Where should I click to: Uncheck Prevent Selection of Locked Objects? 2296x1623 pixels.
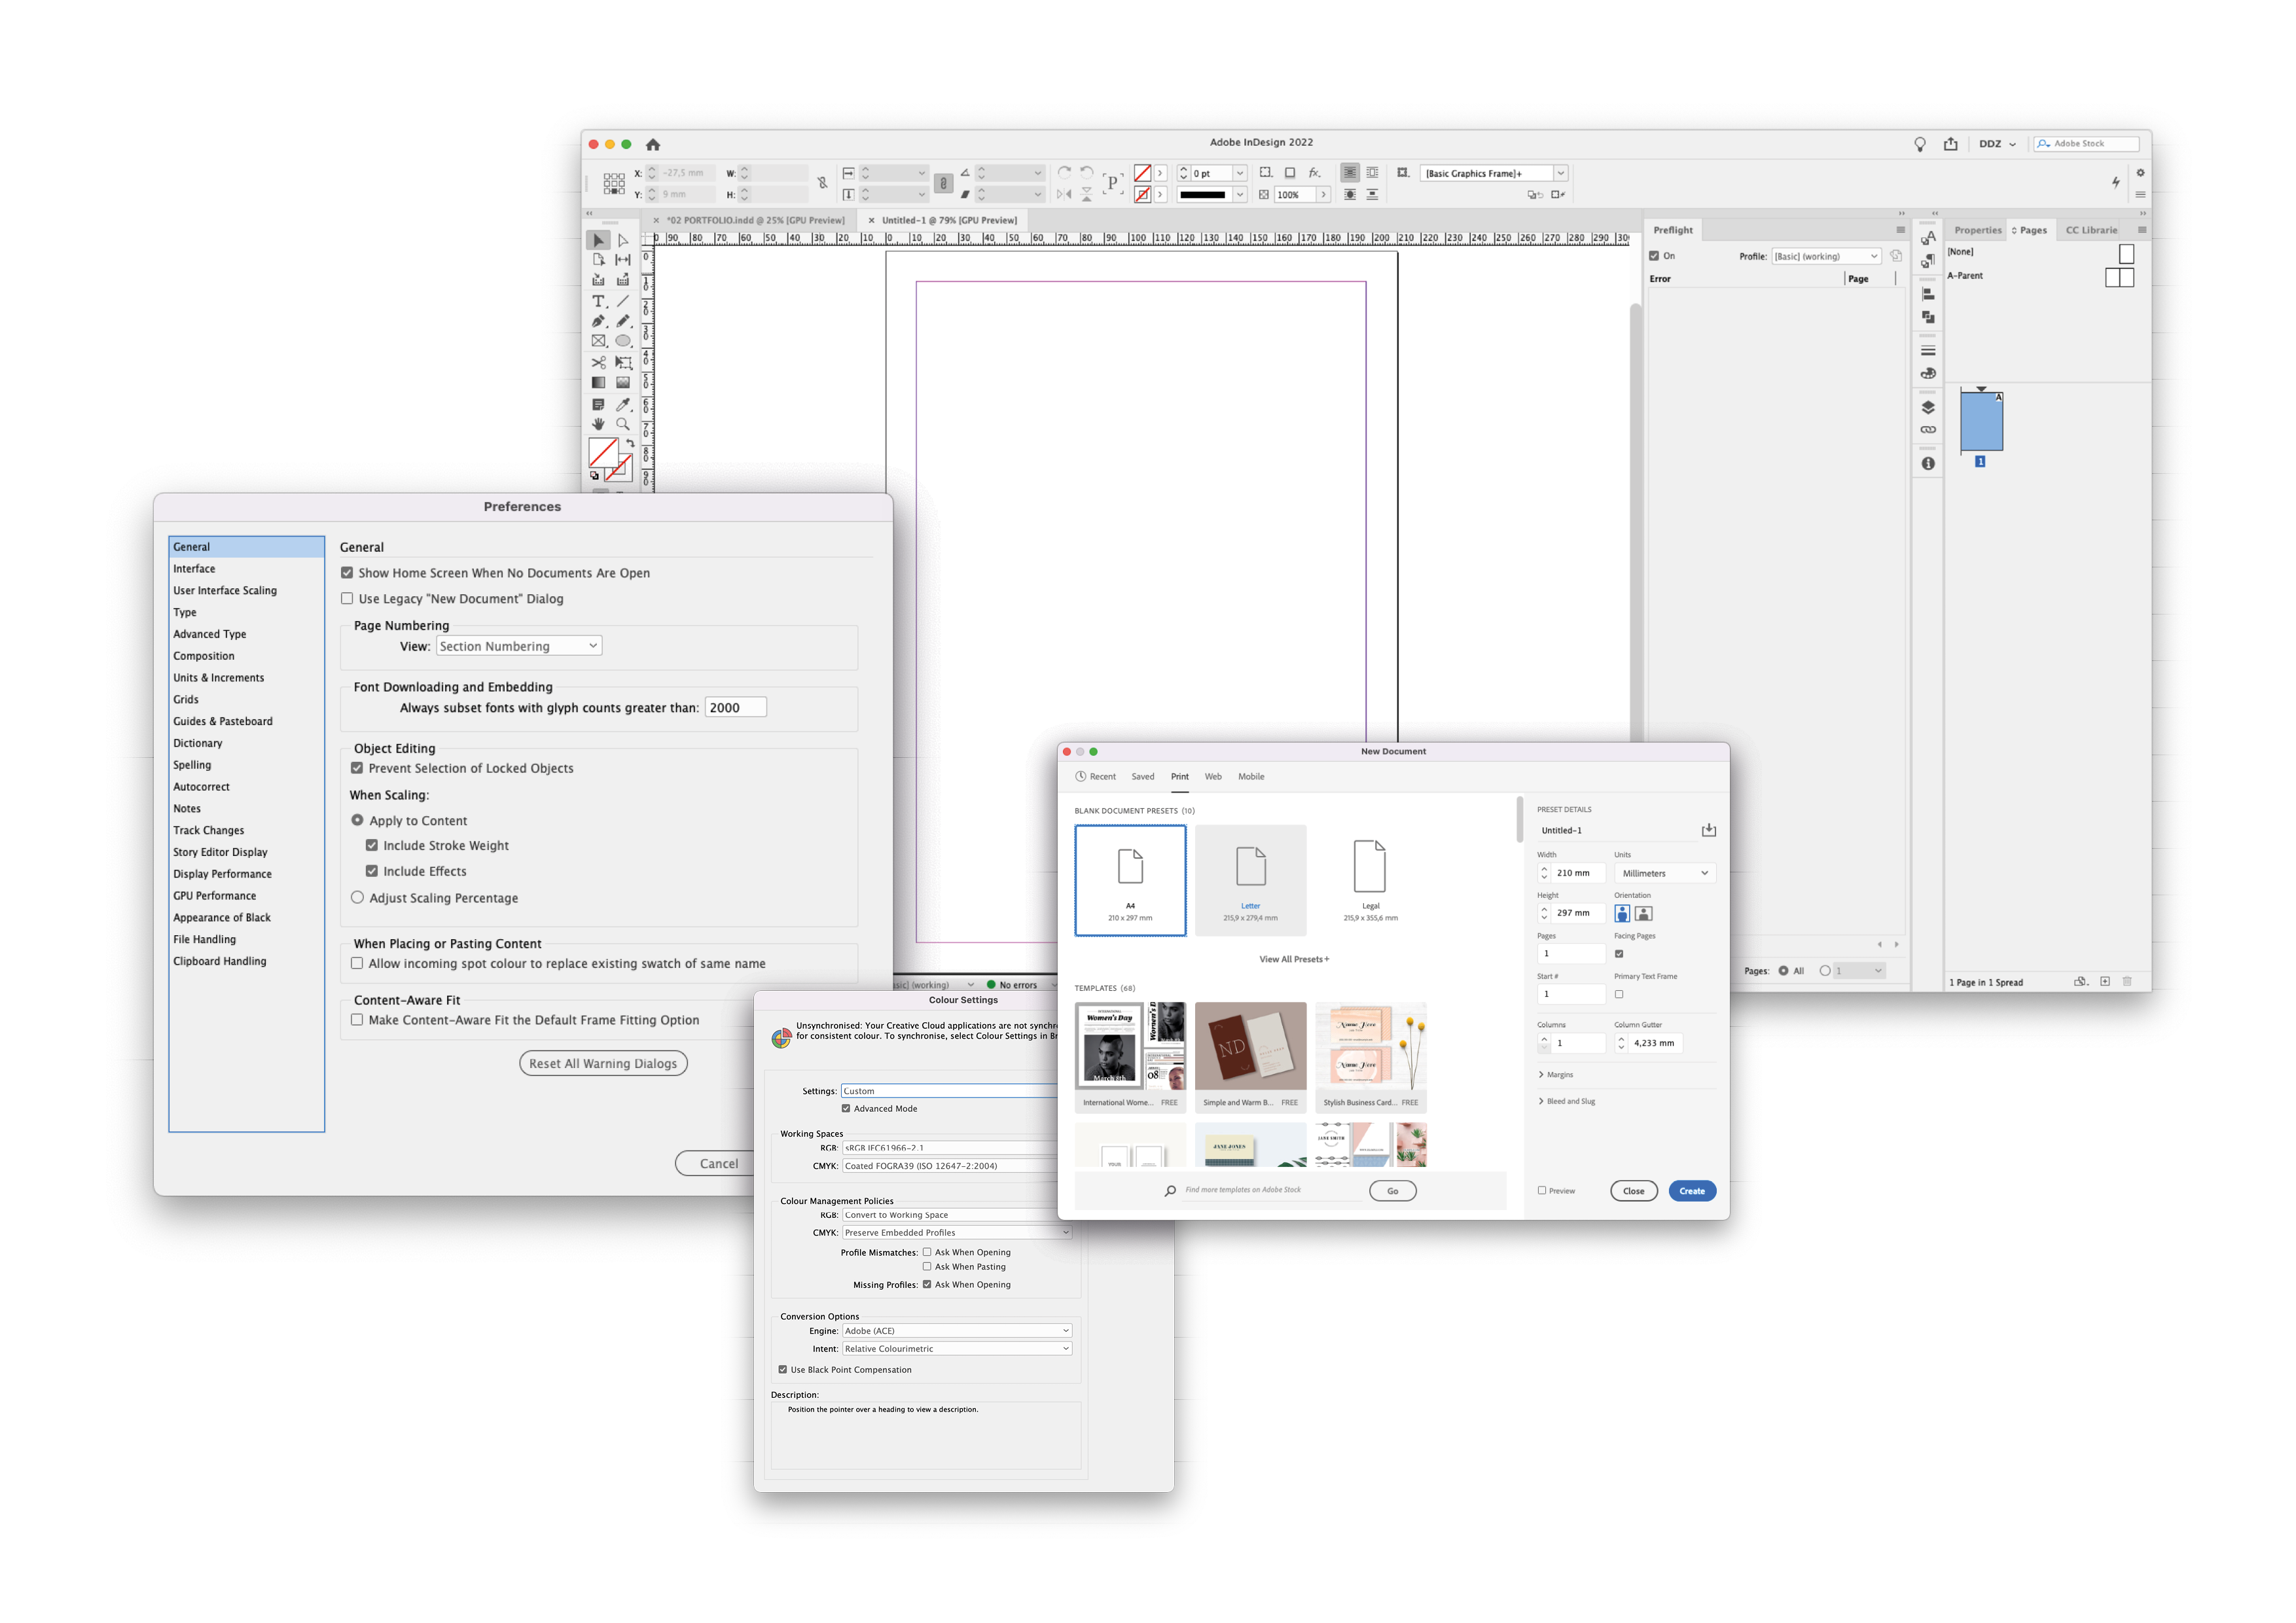(x=357, y=768)
